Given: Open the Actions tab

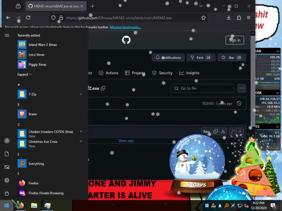Looking at the screenshot, I should [x=109, y=73].
